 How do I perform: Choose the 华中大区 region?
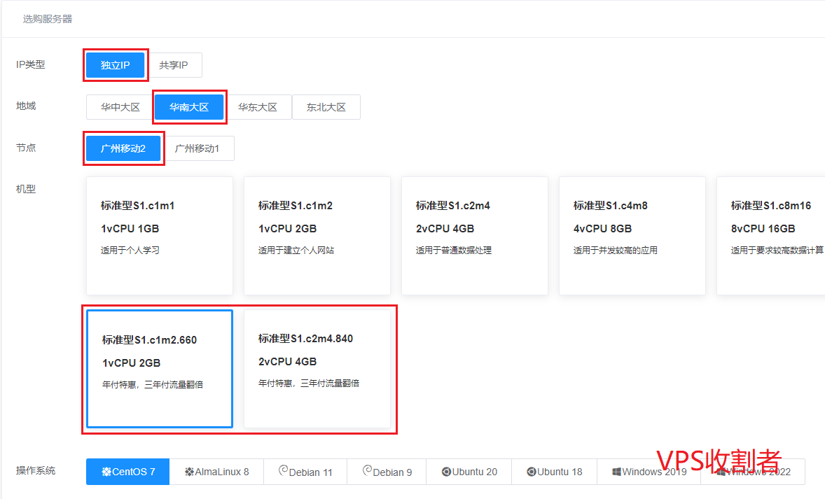[120, 107]
